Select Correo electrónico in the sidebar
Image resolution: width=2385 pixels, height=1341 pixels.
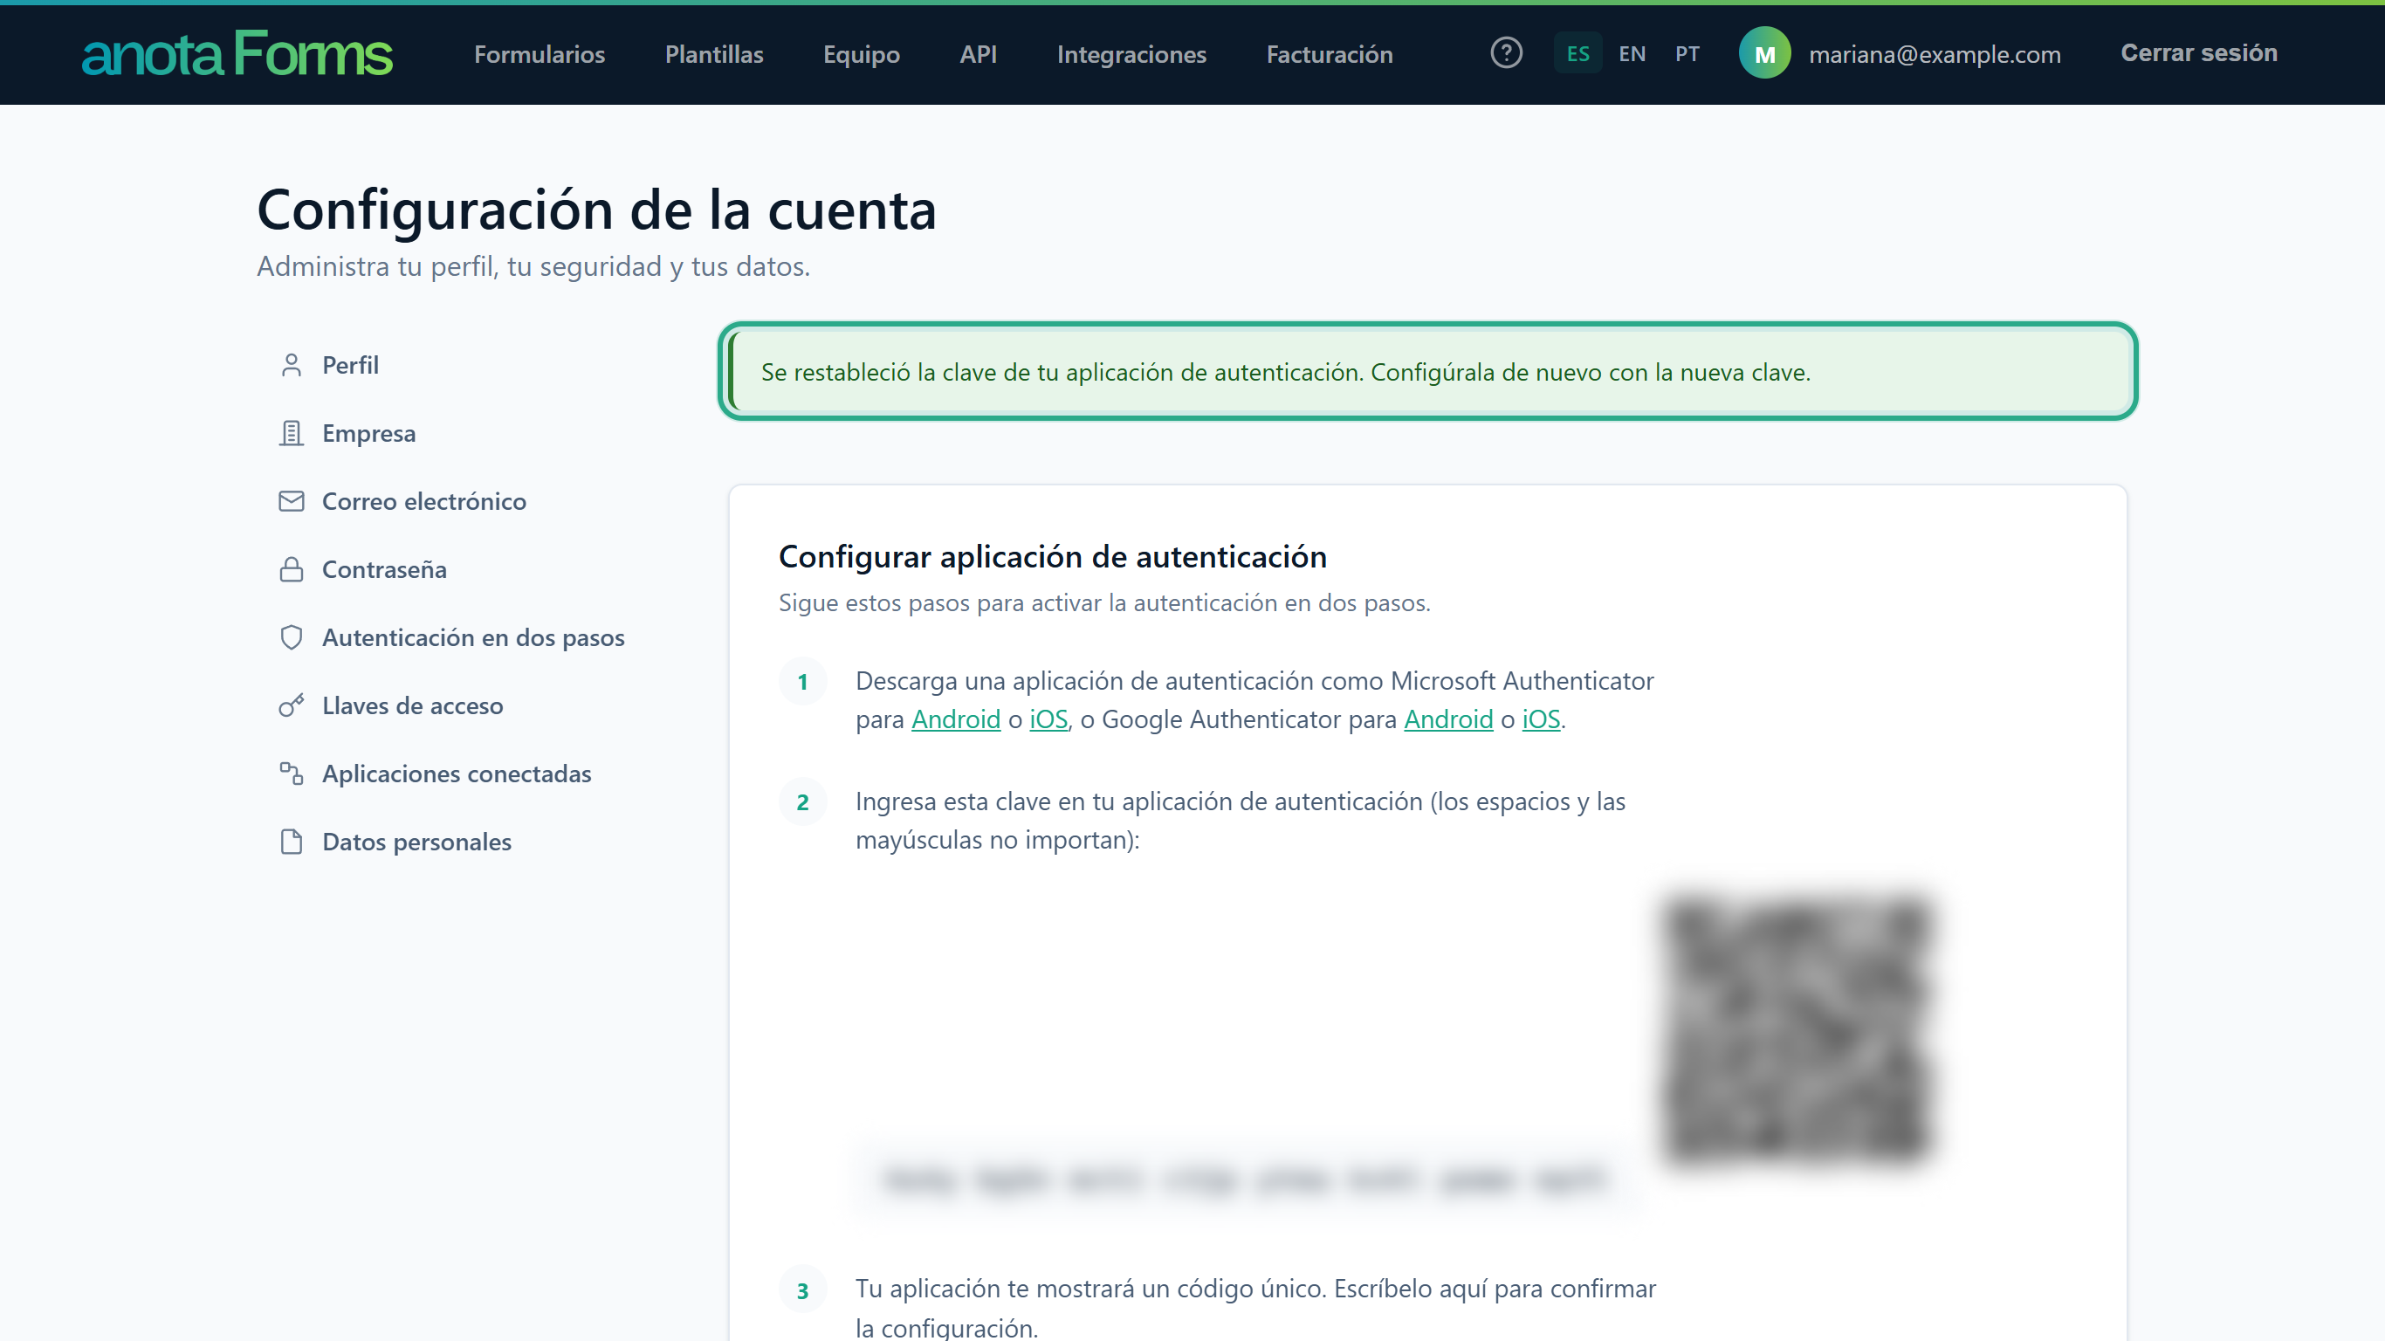(424, 501)
